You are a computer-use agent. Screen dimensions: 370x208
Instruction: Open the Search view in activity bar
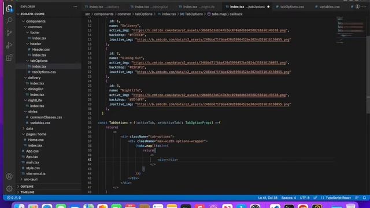9,20
